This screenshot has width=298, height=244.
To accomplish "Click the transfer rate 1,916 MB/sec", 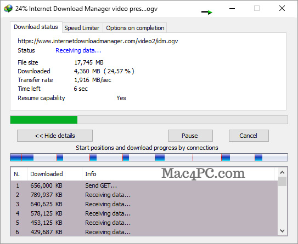I will click(x=93, y=80).
